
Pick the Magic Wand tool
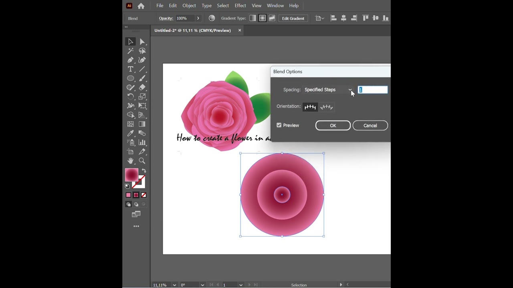130,51
